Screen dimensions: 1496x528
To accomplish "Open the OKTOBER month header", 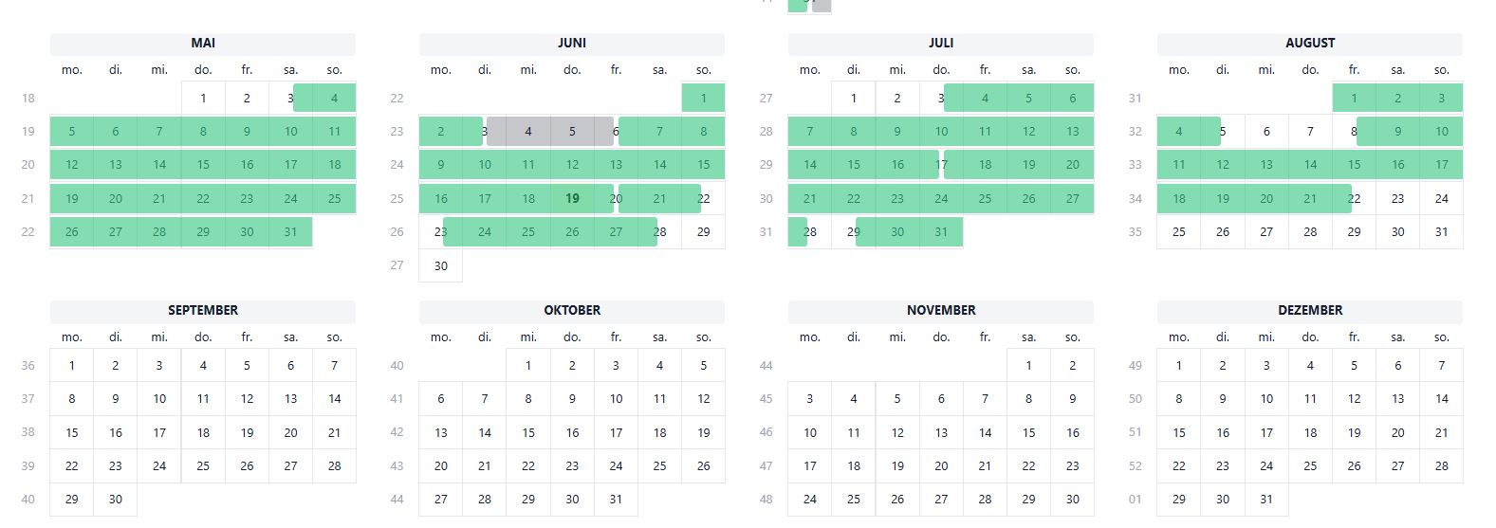I will coord(572,311).
